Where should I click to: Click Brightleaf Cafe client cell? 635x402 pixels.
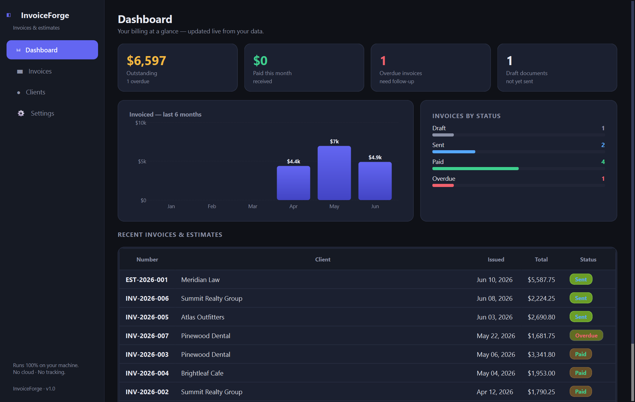coord(202,373)
